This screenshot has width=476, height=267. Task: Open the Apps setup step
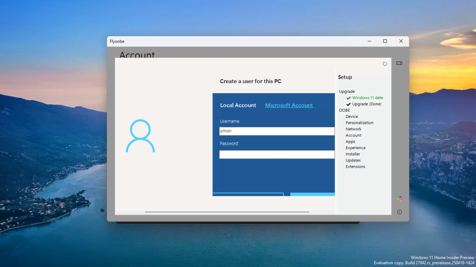[350, 142]
